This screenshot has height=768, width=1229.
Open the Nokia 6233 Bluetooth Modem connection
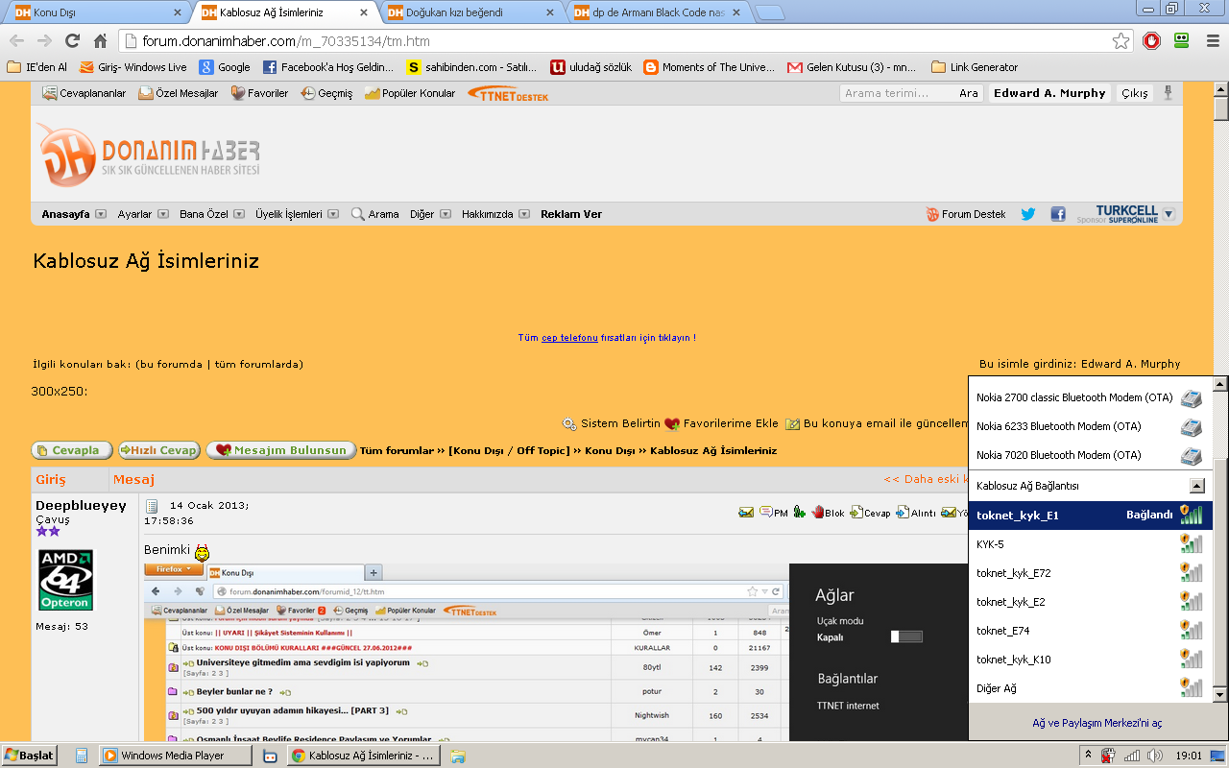[1089, 426]
